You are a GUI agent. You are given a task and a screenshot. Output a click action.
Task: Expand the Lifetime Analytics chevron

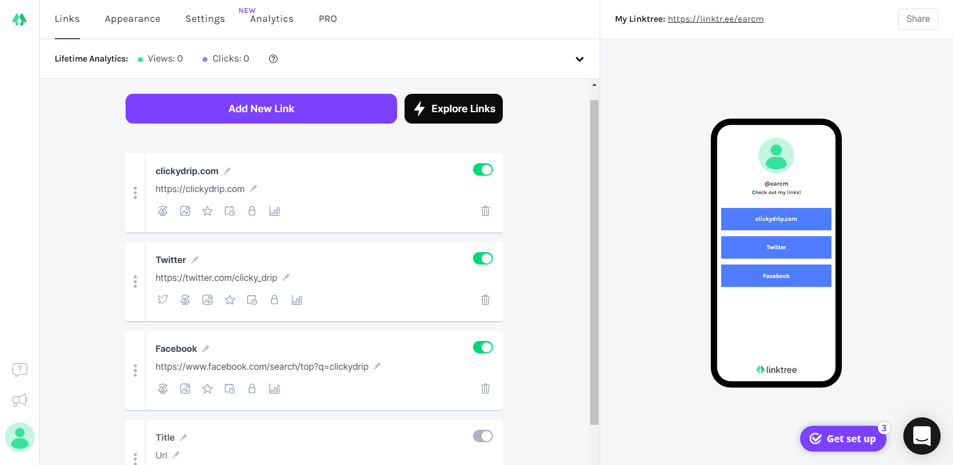click(579, 59)
